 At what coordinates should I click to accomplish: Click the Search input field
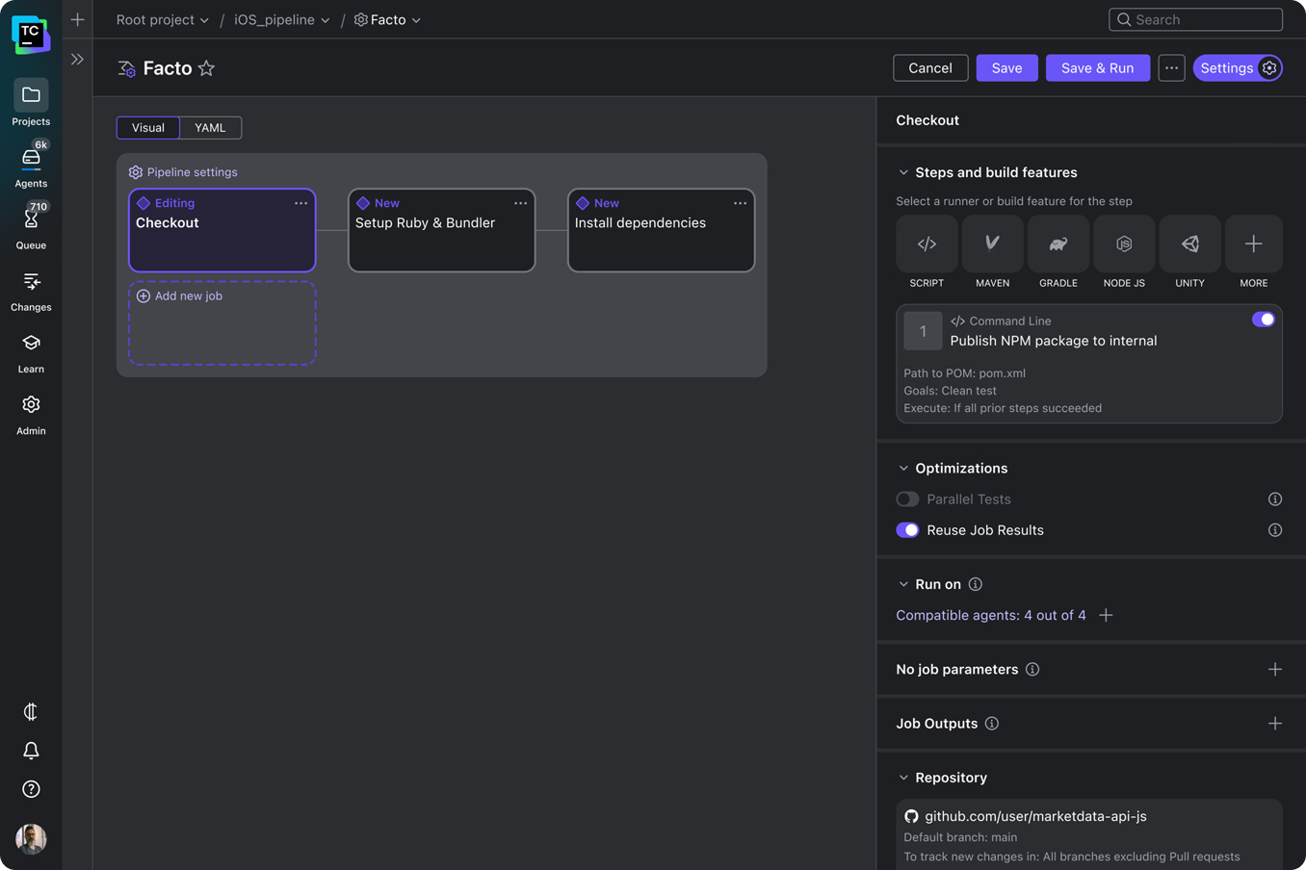click(x=1195, y=20)
